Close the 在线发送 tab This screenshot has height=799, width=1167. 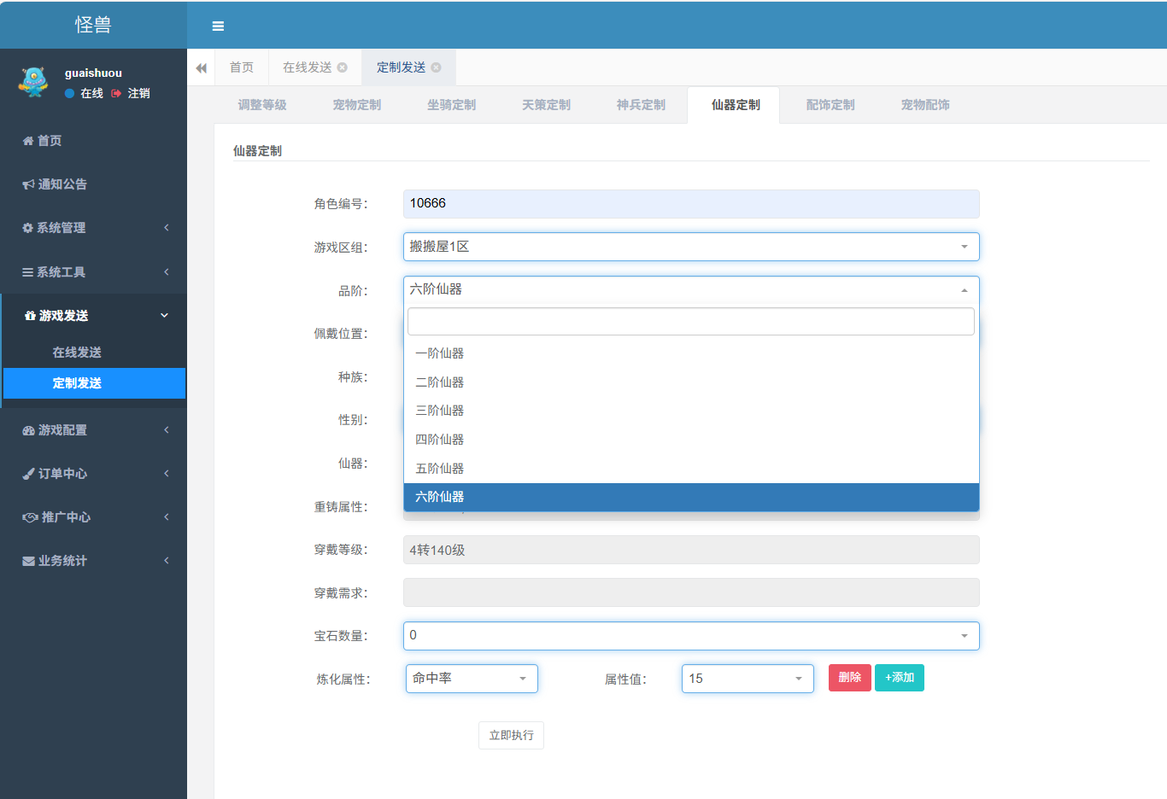343,67
